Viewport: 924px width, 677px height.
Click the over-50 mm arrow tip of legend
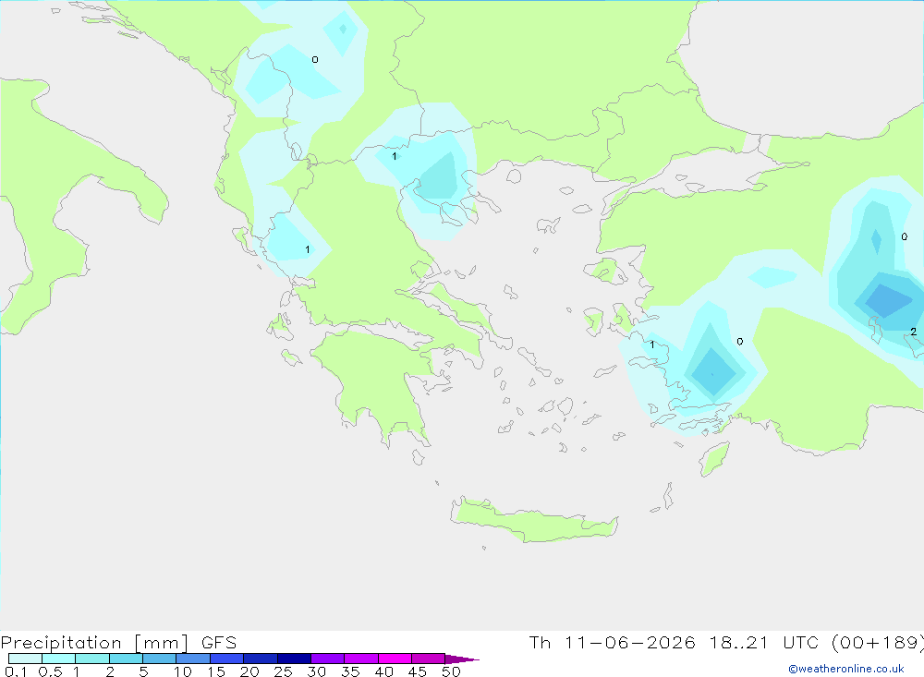point(462,659)
